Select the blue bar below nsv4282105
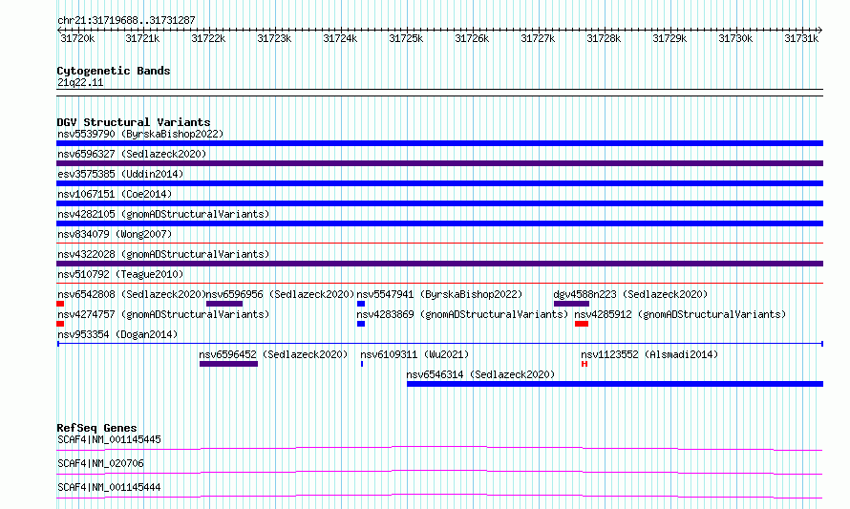 (439, 223)
